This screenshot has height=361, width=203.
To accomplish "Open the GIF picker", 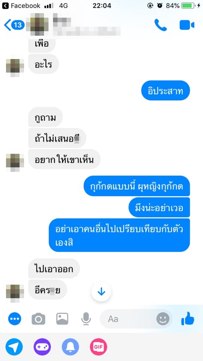I will pyautogui.click(x=98, y=347).
